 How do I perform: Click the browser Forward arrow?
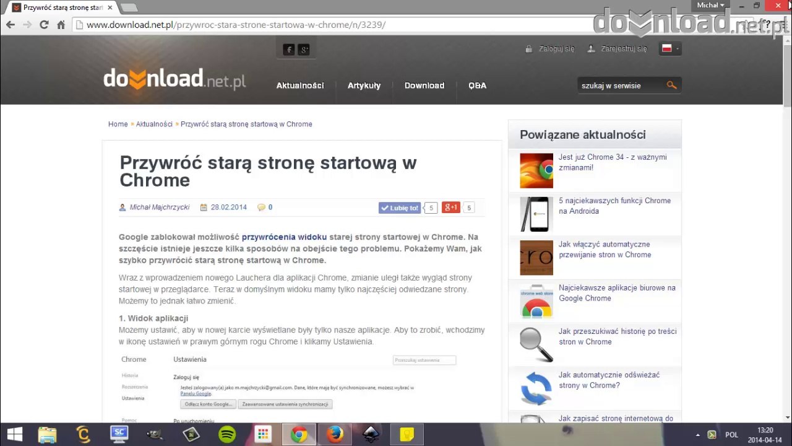[27, 25]
